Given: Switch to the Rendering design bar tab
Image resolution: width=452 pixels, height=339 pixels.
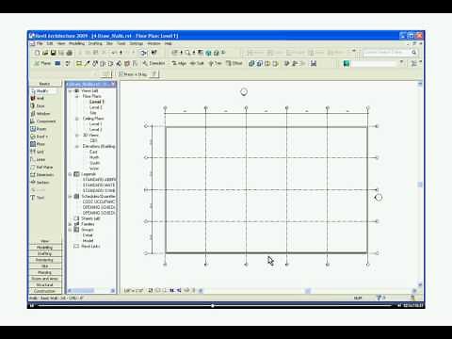Looking at the screenshot, I should click(x=45, y=260).
